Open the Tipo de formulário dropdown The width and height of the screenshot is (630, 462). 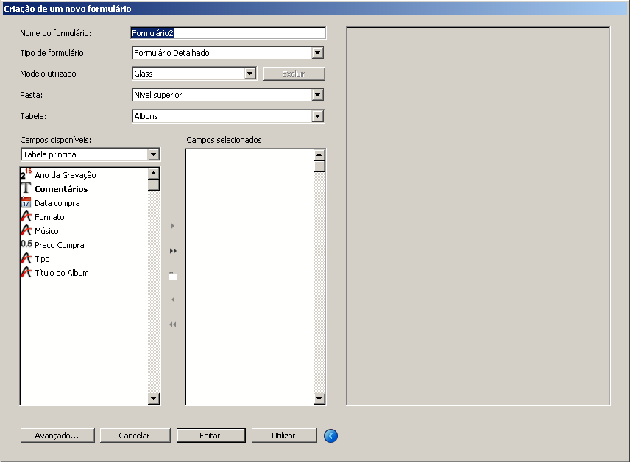[x=317, y=53]
